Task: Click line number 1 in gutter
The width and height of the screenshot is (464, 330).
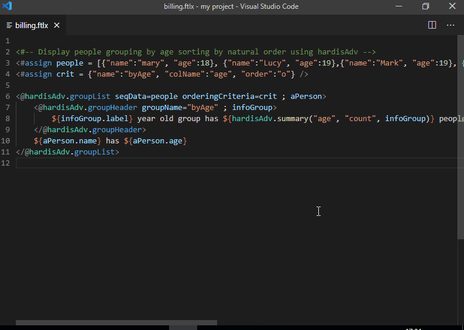Action: coord(8,41)
